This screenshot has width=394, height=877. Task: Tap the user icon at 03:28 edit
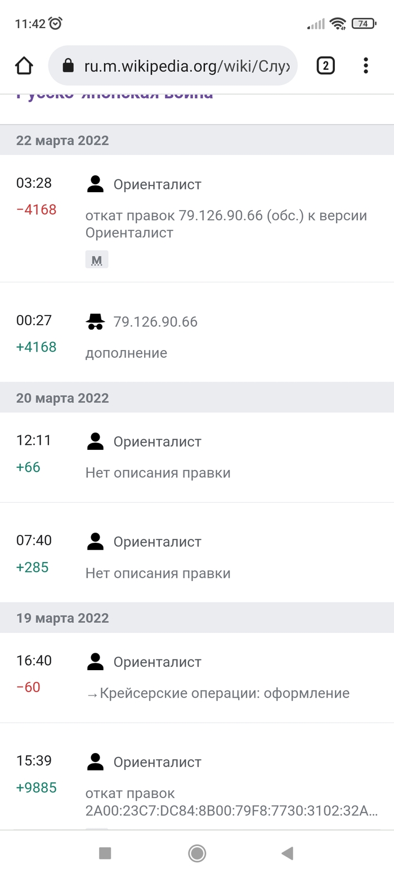click(96, 184)
